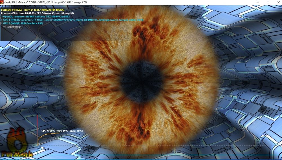Click the 'OpenGL renderer: NVIDIA GeForce GTX 1050' line
The width and height of the screenshot is (282, 160).
[x=36, y=17]
